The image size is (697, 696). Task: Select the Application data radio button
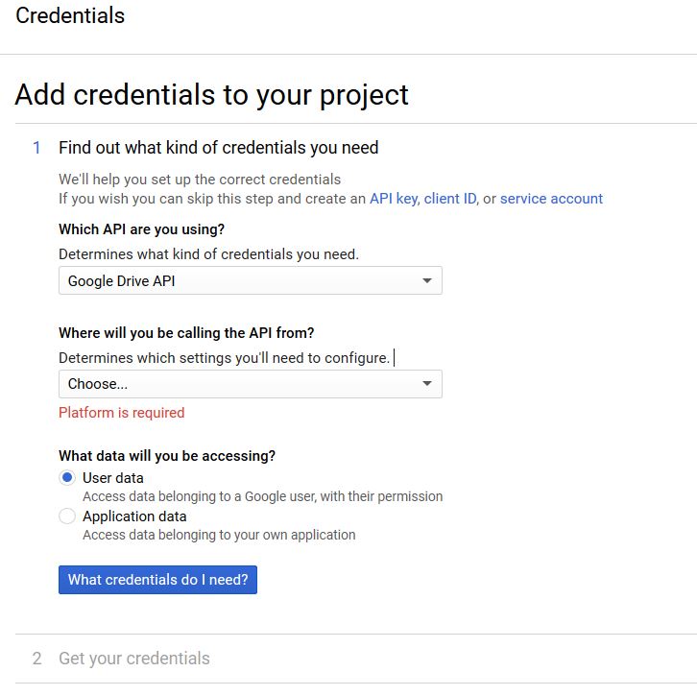tap(67, 516)
